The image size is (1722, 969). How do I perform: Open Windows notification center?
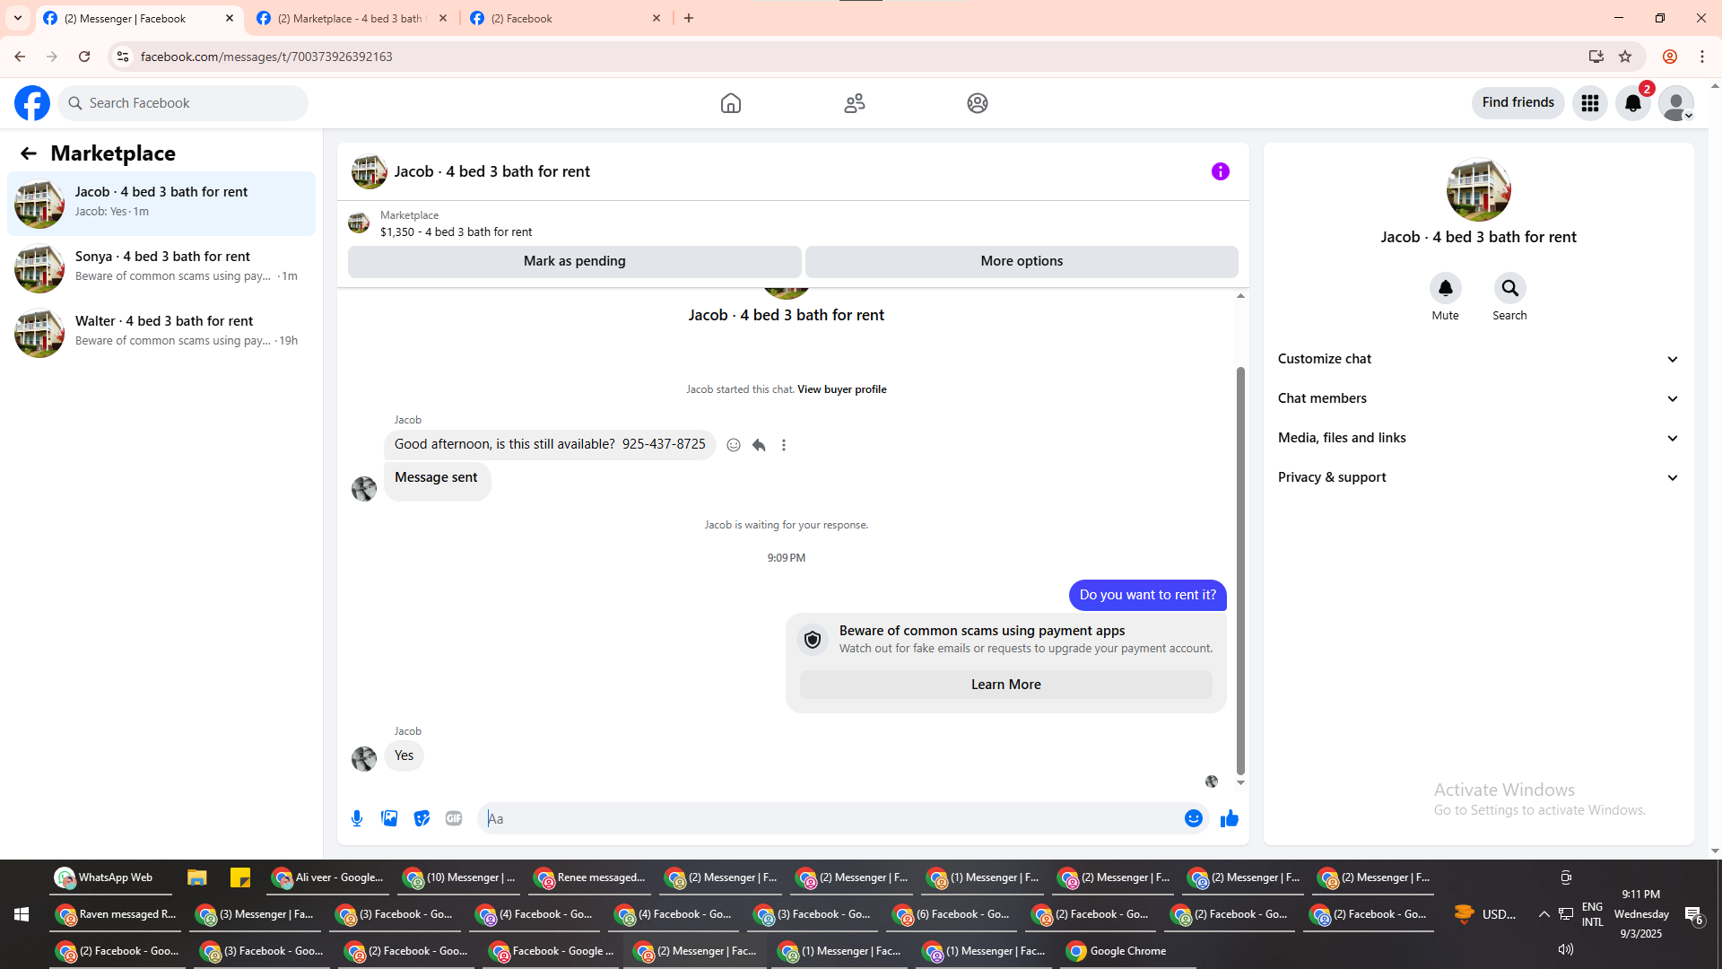click(1694, 915)
